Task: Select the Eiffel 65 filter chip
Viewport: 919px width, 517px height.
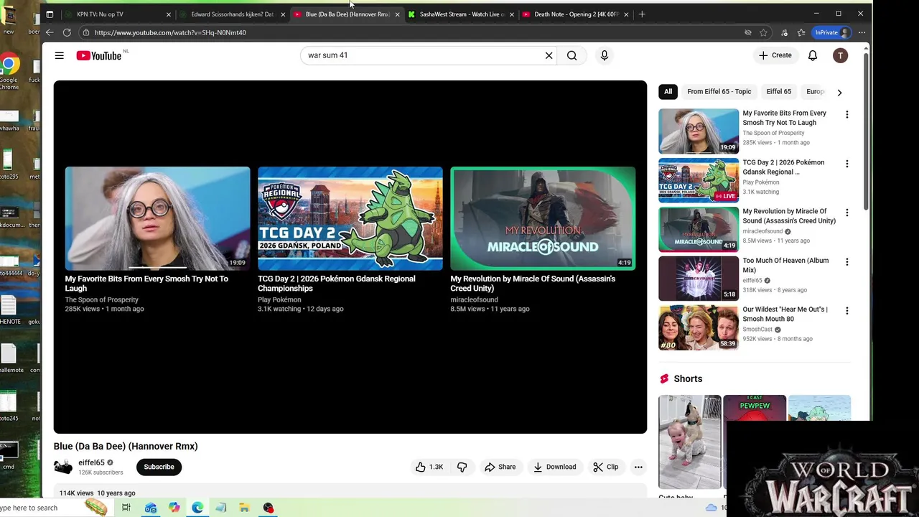Action: click(x=778, y=92)
